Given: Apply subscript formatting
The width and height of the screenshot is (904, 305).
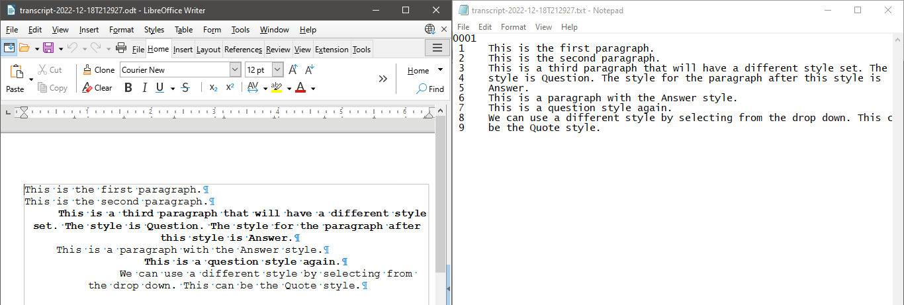Looking at the screenshot, I should (x=213, y=88).
